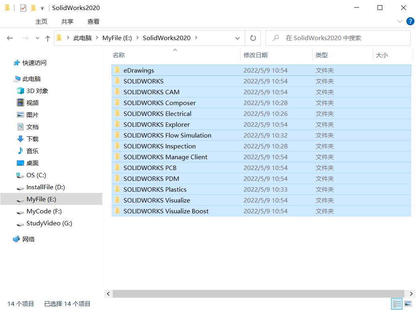The image size is (416, 310).
Task: Open 图片 folder in the sidebar
Action: [x=32, y=115]
